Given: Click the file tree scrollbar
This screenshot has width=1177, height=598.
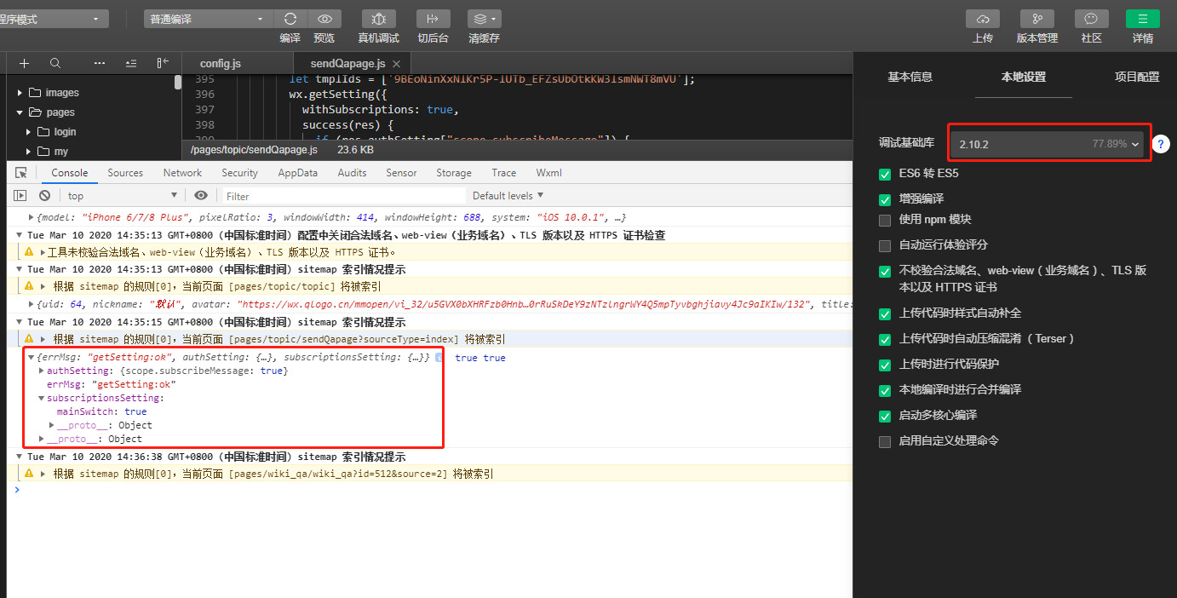Looking at the screenshot, I should (178, 83).
